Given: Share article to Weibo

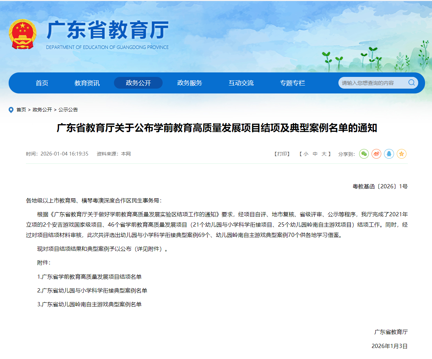Looking at the screenshot, I should (x=376, y=154).
